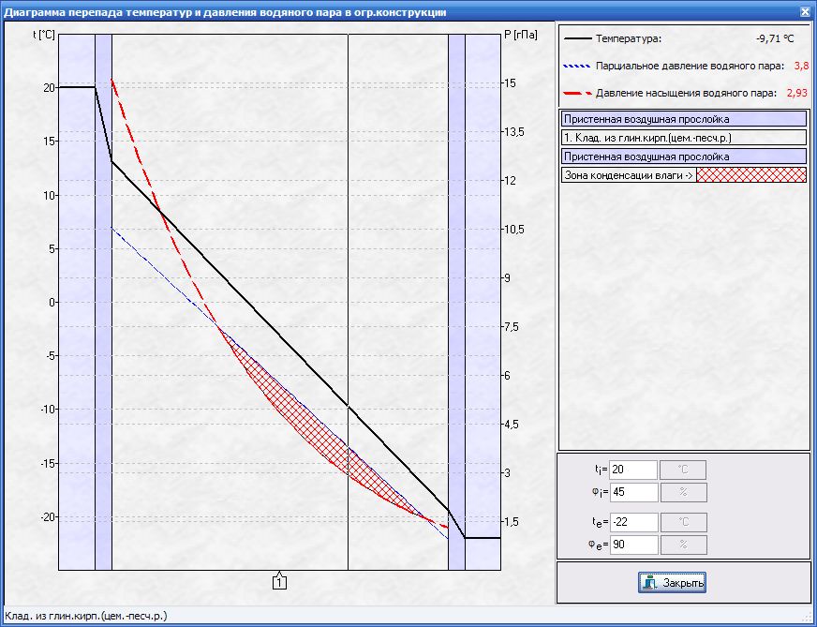Viewport: 817px width, 627px height.
Task: Click the red hatched condensation zone swatch
Action: click(x=751, y=175)
